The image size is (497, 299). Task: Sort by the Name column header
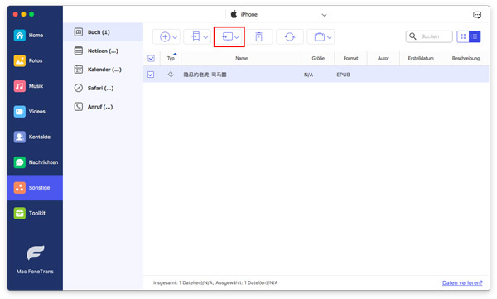pos(242,58)
